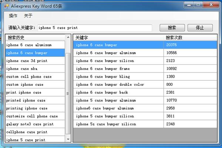Maximize the Aliexpress Key Word window
222x148 pixels.
click(198, 5)
